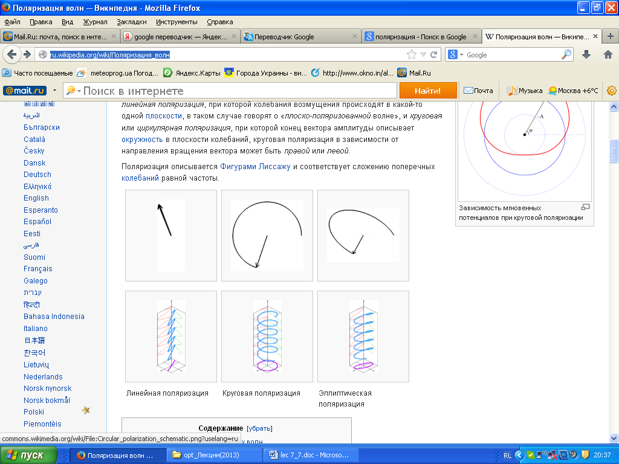This screenshot has width=619, height=464.
Task: Open the mail.ru search suggestions dropdown
Action: (x=79, y=91)
